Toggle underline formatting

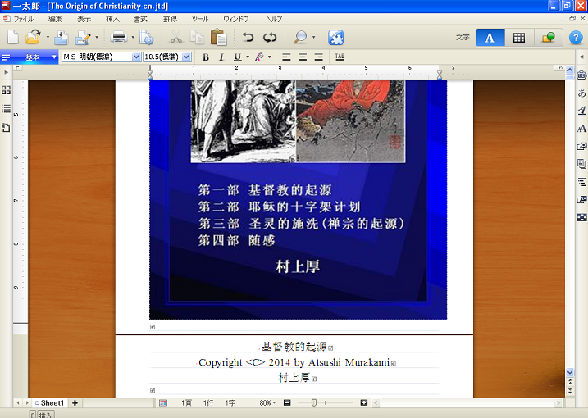coord(236,57)
